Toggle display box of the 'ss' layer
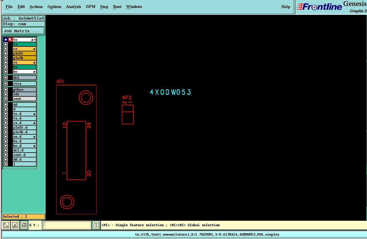 6,62
